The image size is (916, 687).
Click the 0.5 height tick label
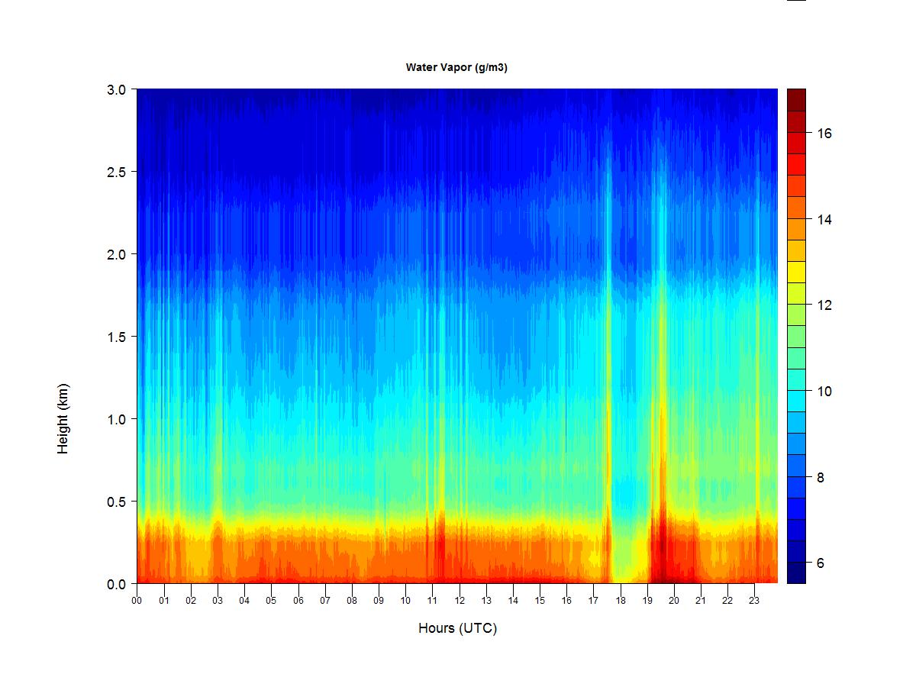115,502
